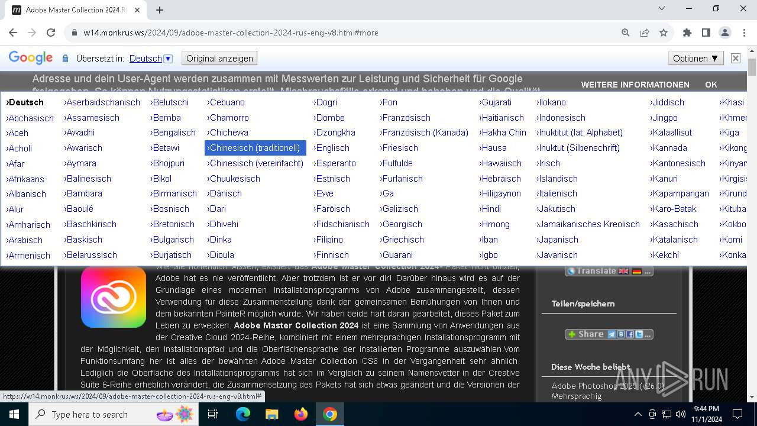
Task: Select Afrikaans language entry
Action: [x=25, y=179]
